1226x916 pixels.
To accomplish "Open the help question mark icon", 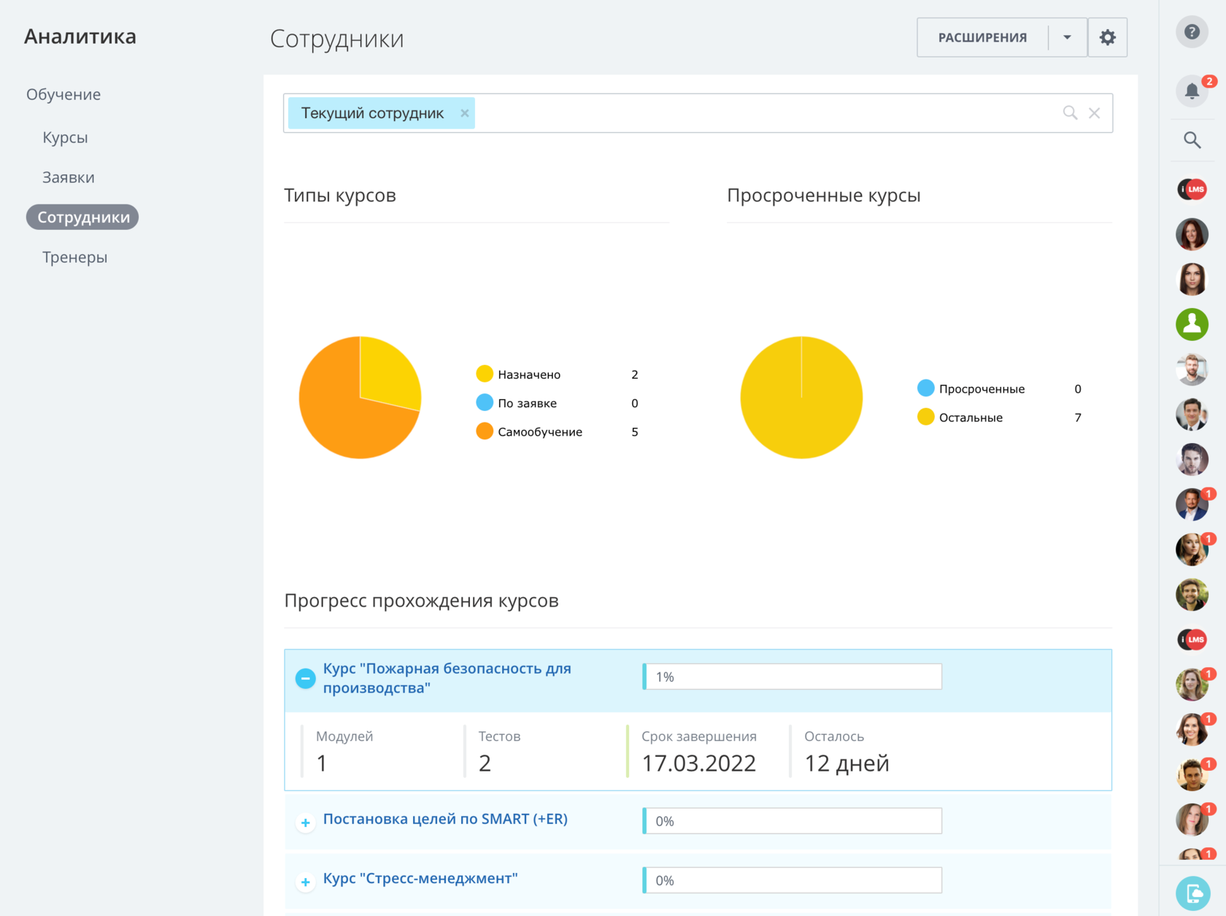I will pyautogui.click(x=1192, y=32).
